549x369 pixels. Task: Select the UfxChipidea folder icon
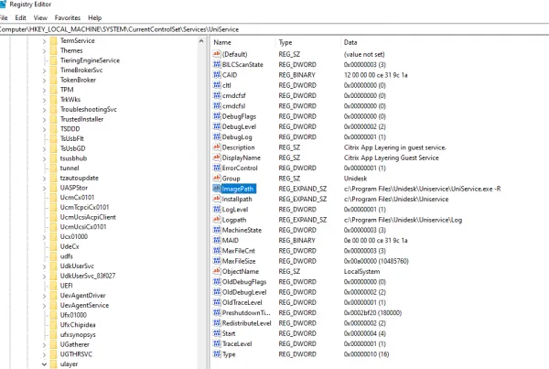[54, 325]
